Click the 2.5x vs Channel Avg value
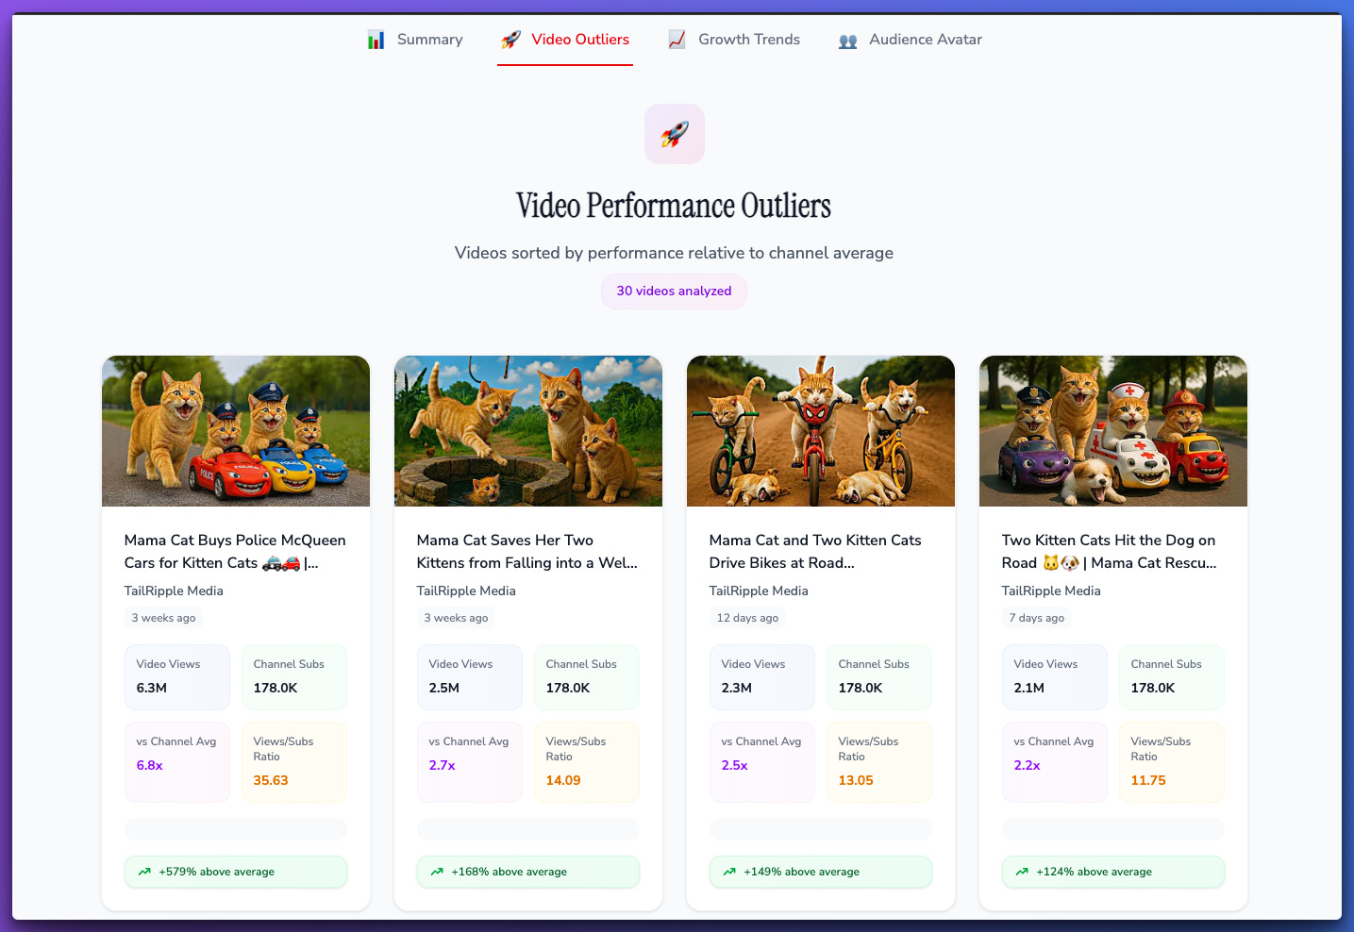The image size is (1354, 932). [735, 765]
